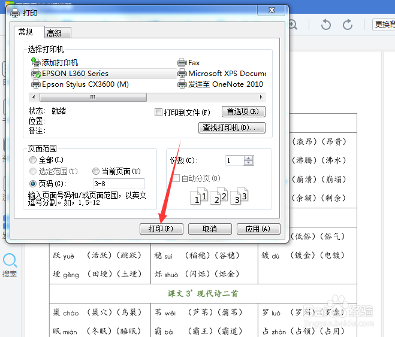This screenshot has height=337, width=395.
Task: Click the text (沸腾) in document
Action: [304, 160]
